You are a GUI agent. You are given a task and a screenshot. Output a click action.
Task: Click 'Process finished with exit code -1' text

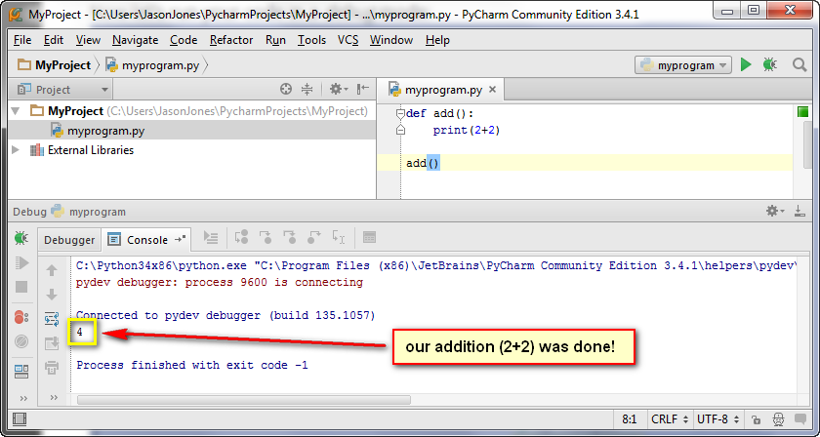click(192, 365)
